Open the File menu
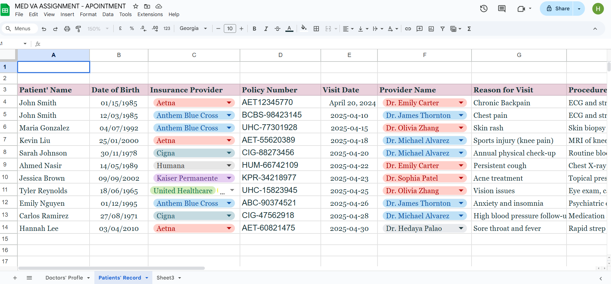This screenshot has height=284, width=611. [x=19, y=14]
